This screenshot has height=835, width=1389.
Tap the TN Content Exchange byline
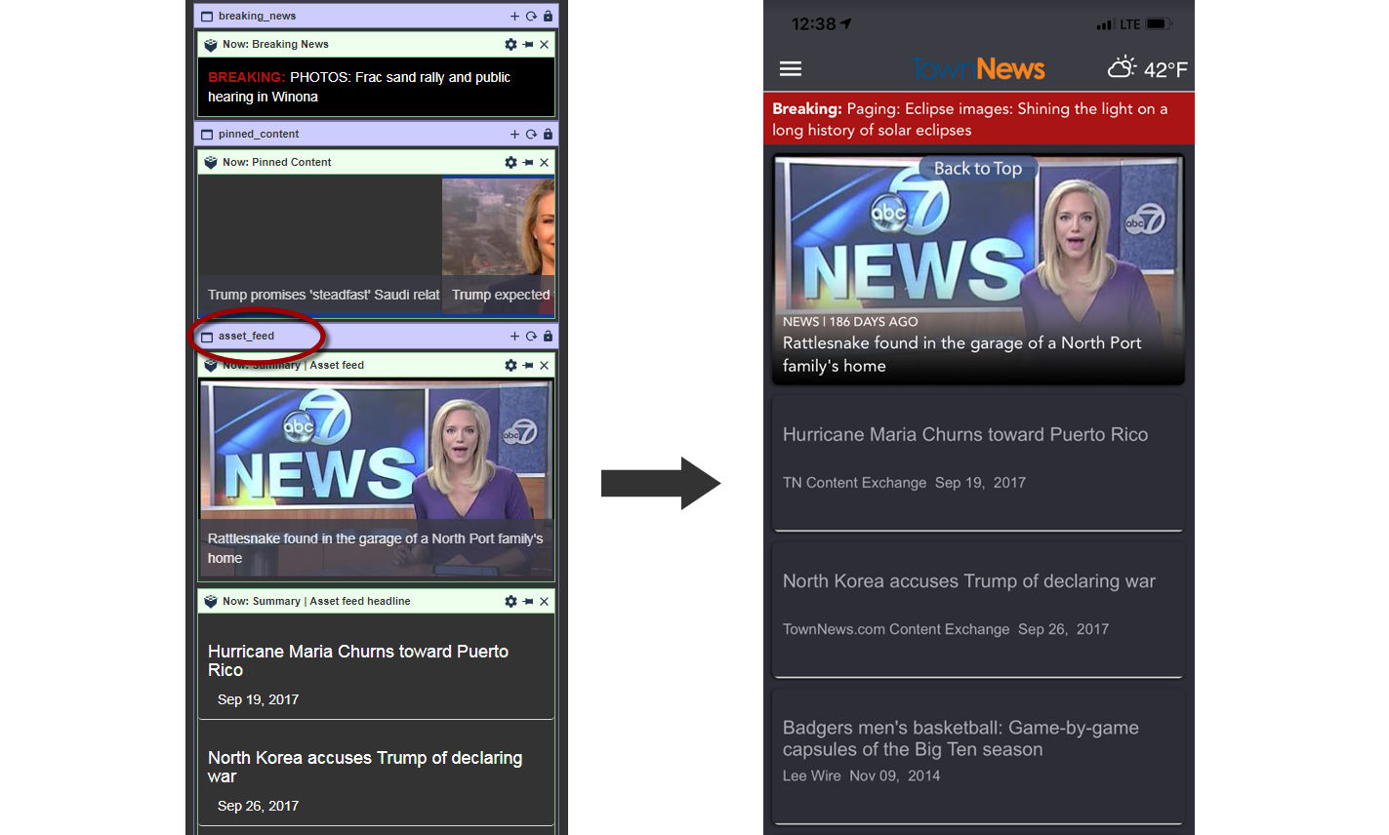point(854,482)
